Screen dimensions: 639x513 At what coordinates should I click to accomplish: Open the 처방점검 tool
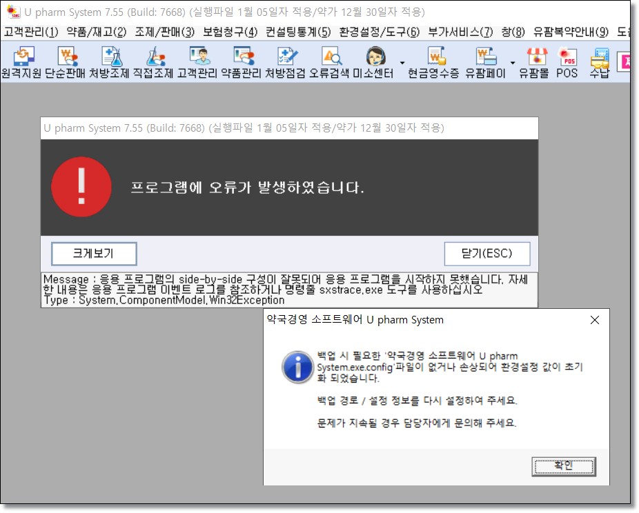tap(286, 61)
